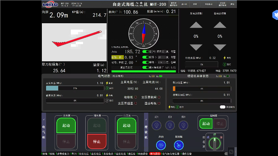The height and width of the screenshot is (156, 278).
Task: Click the blue shield icon at top right
Action: point(276,15)
